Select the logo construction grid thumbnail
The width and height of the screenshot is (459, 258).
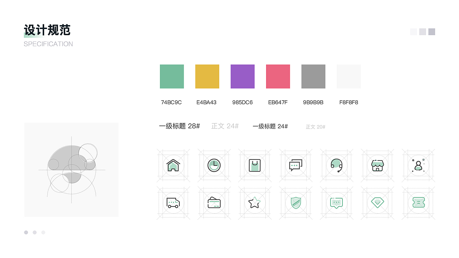(x=71, y=169)
